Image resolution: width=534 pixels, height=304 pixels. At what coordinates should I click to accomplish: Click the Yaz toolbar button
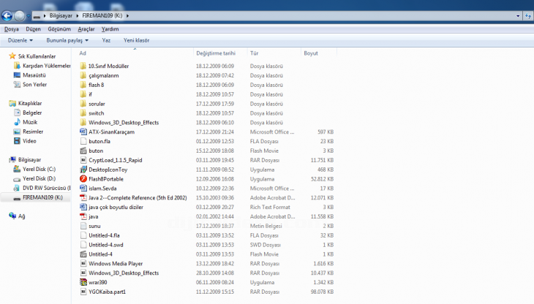pyautogui.click(x=106, y=40)
